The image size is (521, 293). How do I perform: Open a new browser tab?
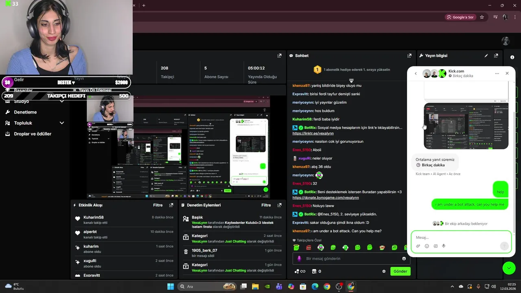(x=144, y=5)
